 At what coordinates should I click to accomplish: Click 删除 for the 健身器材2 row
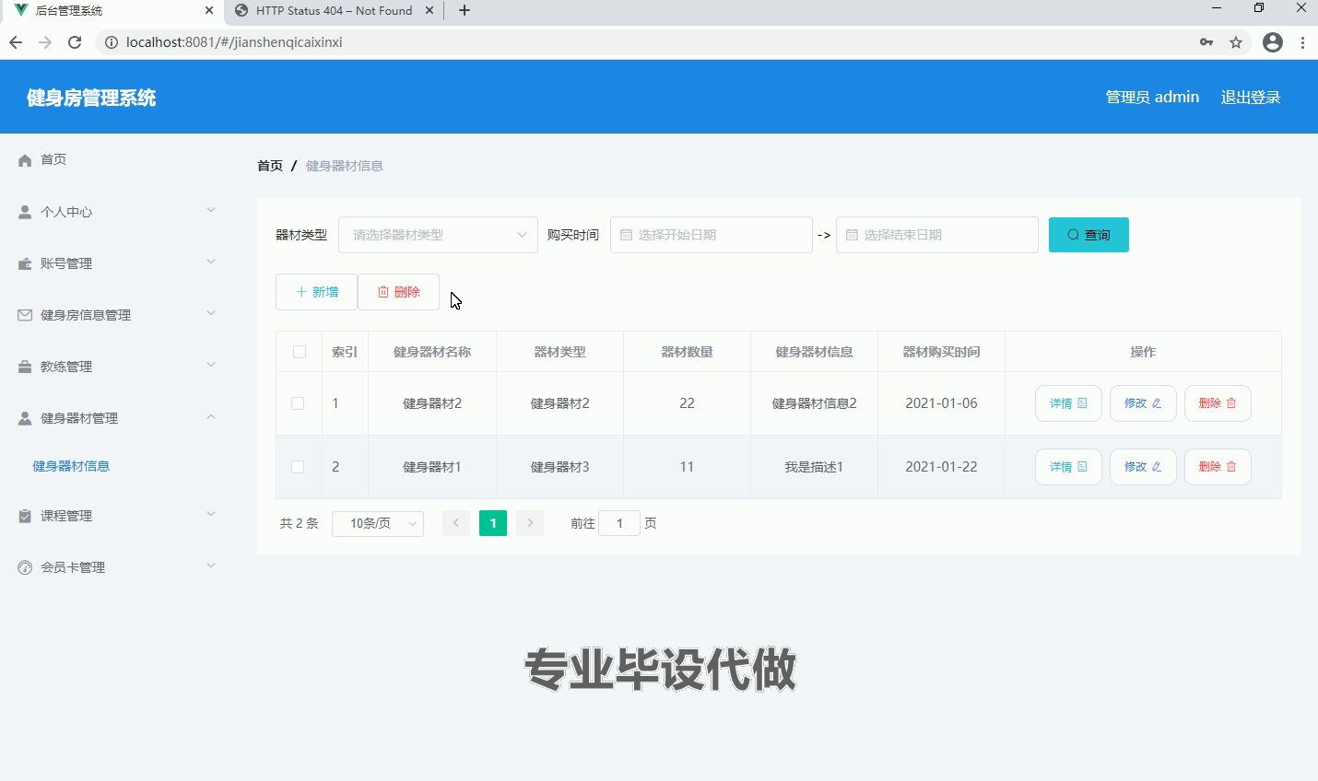[x=1218, y=403]
